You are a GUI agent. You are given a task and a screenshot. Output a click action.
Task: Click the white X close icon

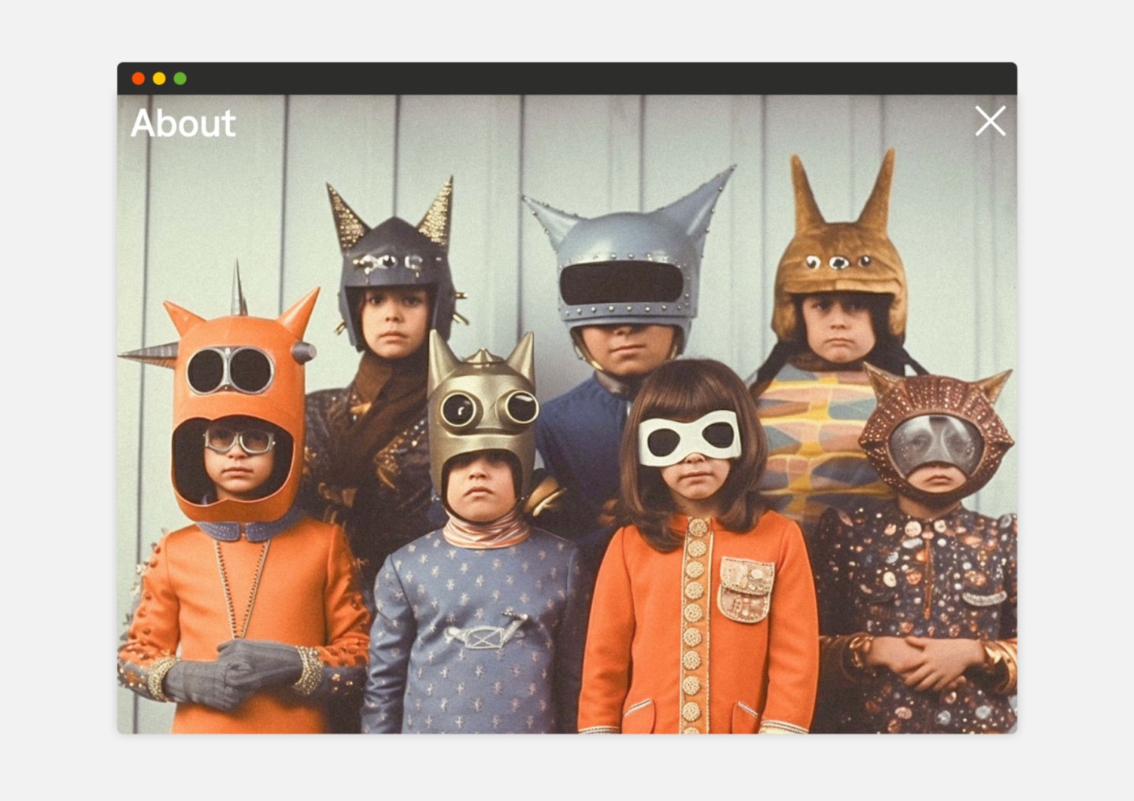pos(990,121)
